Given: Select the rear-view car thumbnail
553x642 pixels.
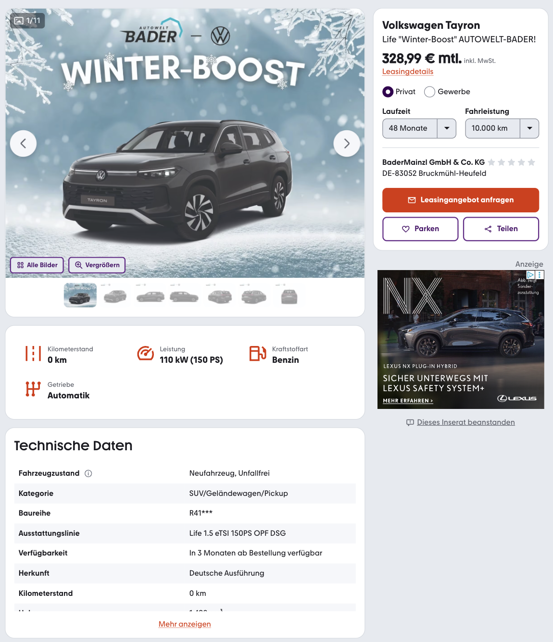Looking at the screenshot, I should tap(289, 296).
